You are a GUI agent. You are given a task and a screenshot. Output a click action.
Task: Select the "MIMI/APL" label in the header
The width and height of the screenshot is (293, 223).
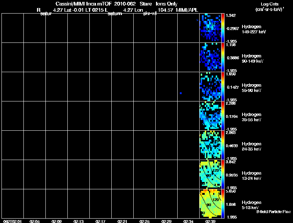187,10
